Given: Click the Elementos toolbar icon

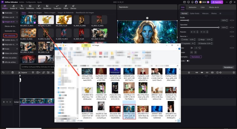Looking at the screenshot, I should click(x=47, y=7).
